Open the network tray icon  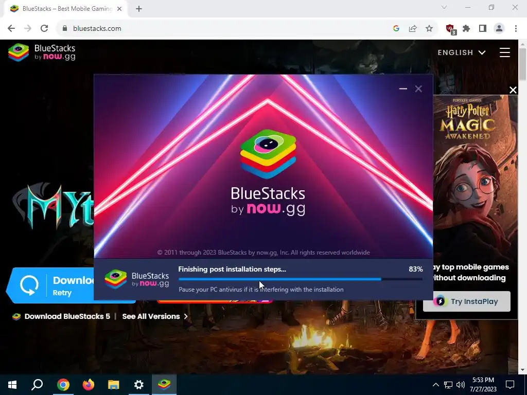point(448,385)
